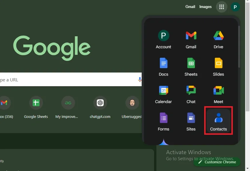Image resolution: width=250 pixels, height=171 pixels.
Task: Open Account in the apps panel
Action: [164, 40]
